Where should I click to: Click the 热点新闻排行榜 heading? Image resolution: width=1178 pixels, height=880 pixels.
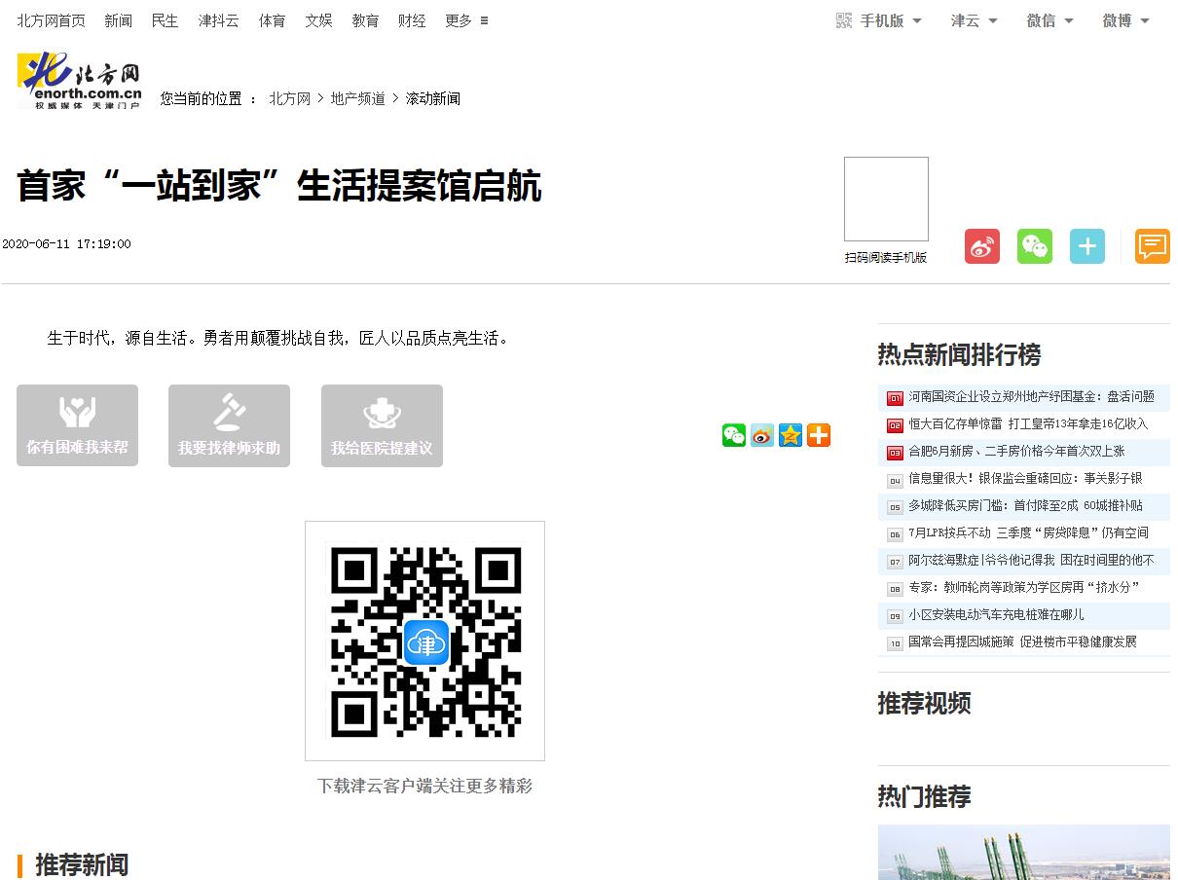(959, 355)
